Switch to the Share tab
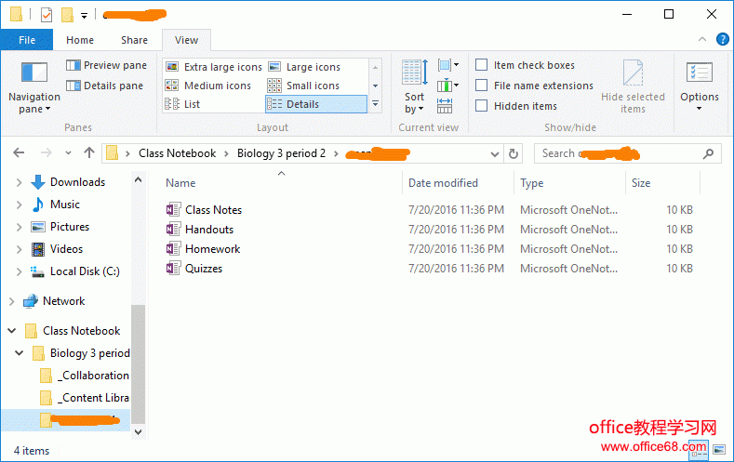This screenshot has height=462, width=734. (x=134, y=40)
